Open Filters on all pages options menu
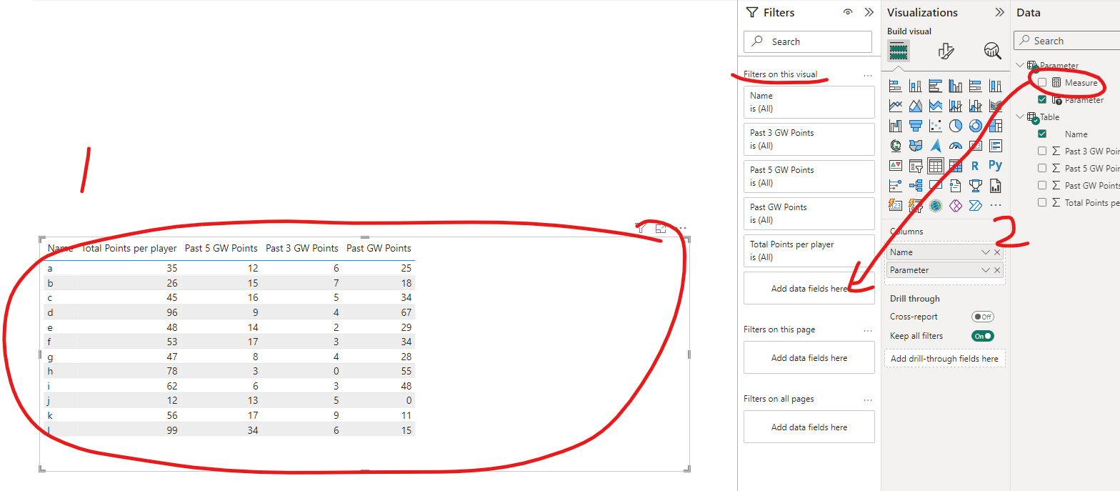This screenshot has height=491, width=1120. (x=868, y=400)
